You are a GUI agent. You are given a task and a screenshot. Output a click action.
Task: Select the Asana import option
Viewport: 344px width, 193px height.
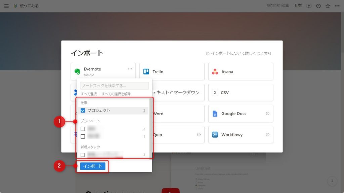[241, 72]
